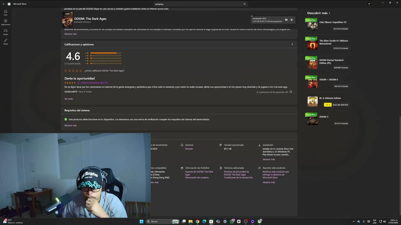Click the 1-star rating bar
This screenshot has width=401, height=225.
(x=106, y=63)
